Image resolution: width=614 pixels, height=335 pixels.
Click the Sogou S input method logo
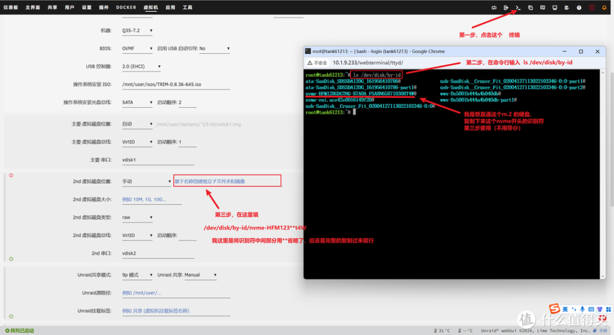554,309
